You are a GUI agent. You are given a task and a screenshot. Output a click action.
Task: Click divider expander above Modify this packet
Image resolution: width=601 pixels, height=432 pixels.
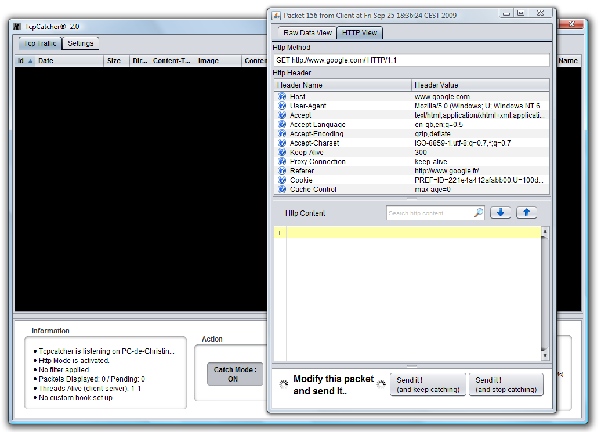pos(412,366)
